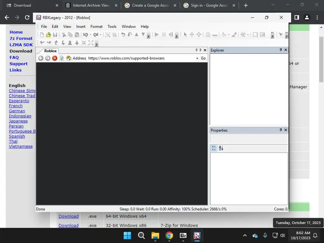324x243 pixels.
Task: Select the arrow pointer tool
Action: [x=185, y=34]
